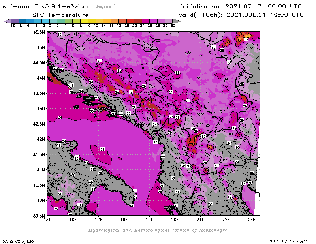Click 'Hydrological and Meteorological service of Montenegro' caption
Viewport: 316px width, 244px height.
click(x=158, y=230)
